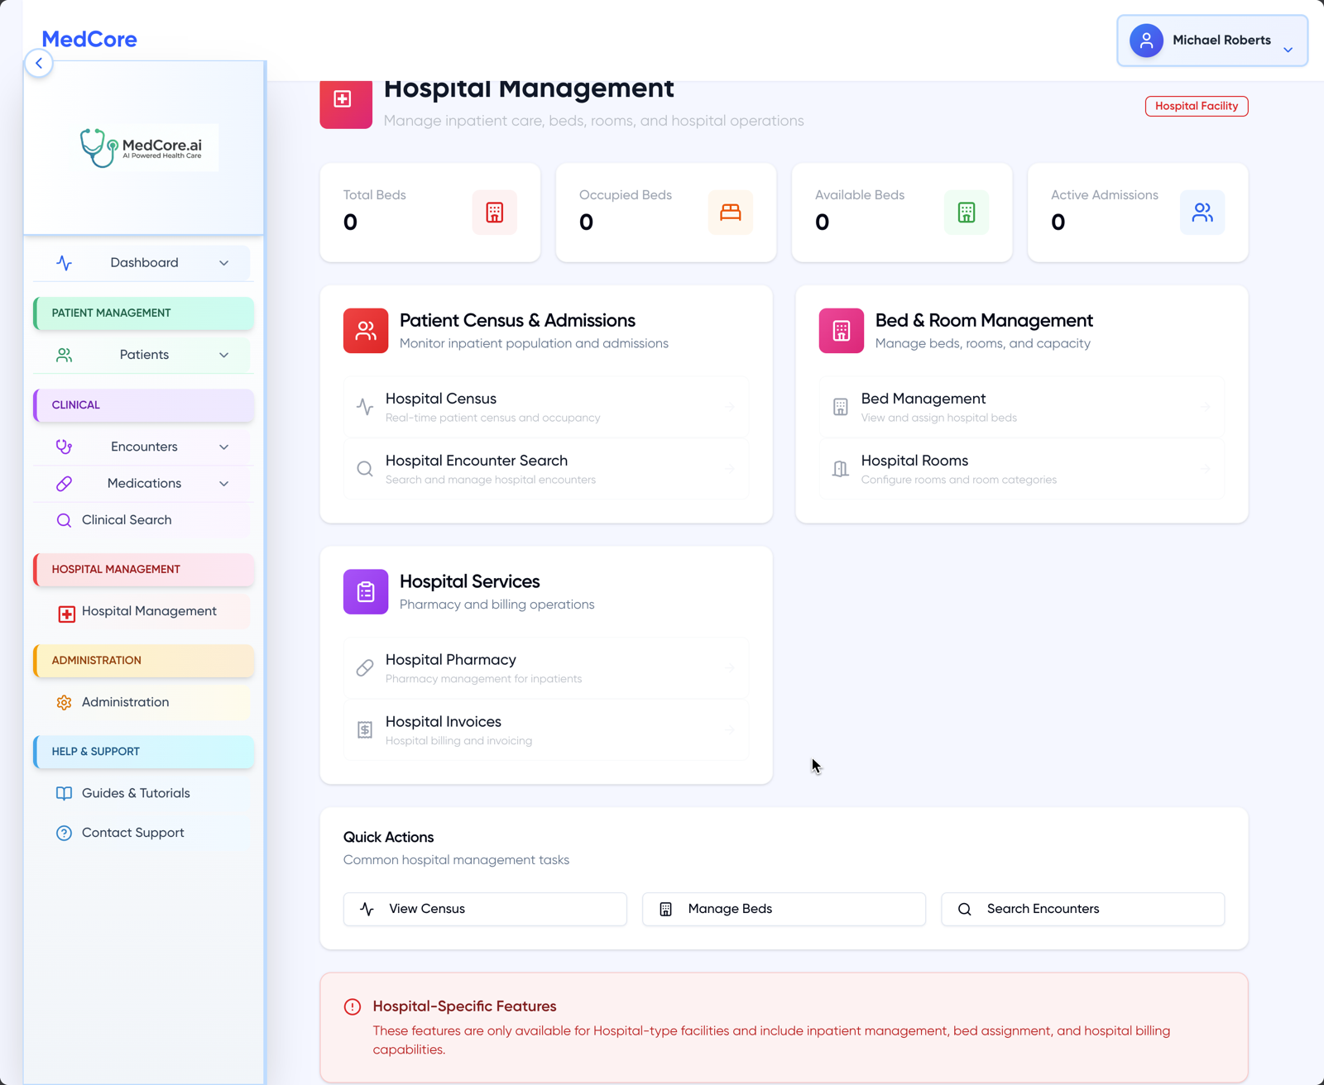Select the Guides & Tutorials book icon
The width and height of the screenshot is (1324, 1085).
[x=64, y=793]
